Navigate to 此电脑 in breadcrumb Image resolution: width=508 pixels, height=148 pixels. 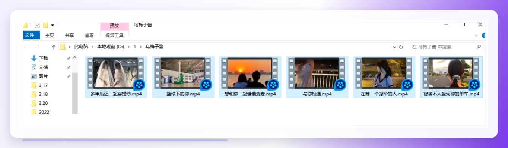click(x=81, y=47)
